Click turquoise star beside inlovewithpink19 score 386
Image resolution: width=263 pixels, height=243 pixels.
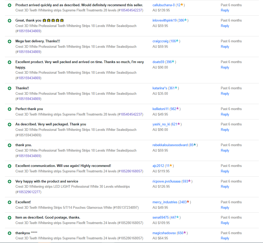pos(186,20)
